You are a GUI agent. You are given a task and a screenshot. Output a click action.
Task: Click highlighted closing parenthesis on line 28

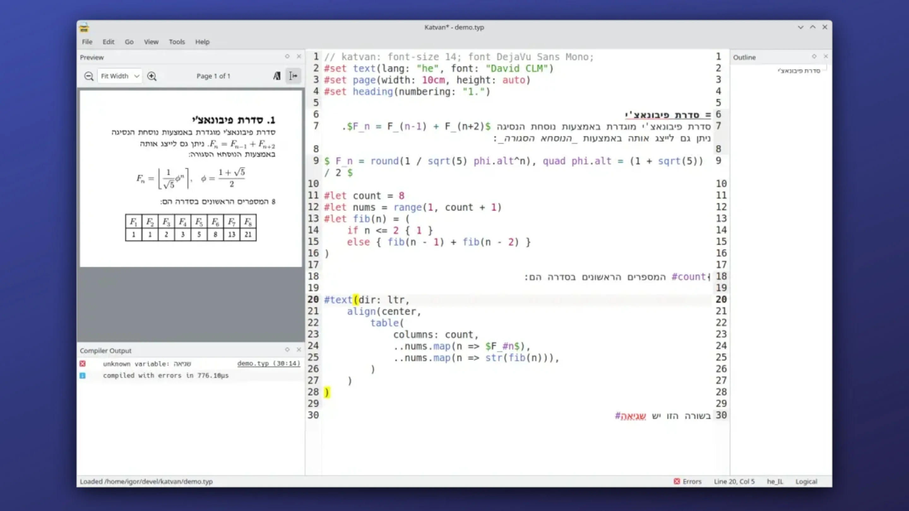click(327, 392)
